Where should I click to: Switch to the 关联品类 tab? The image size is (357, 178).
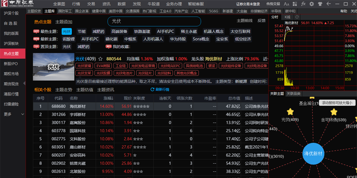pos(293,93)
